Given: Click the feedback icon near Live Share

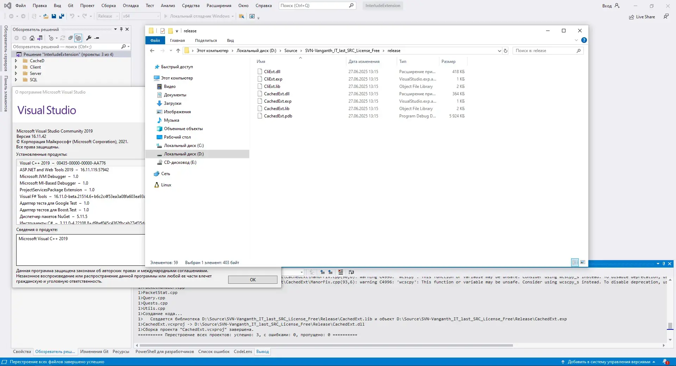Looking at the screenshot, I should click(x=666, y=17).
